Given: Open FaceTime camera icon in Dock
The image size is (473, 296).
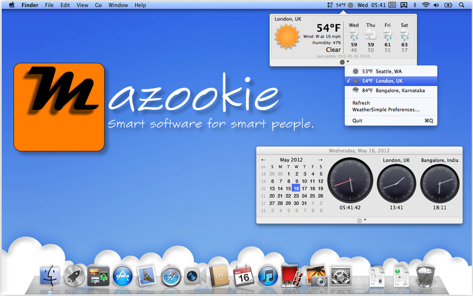Looking at the screenshot, I should (195, 277).
